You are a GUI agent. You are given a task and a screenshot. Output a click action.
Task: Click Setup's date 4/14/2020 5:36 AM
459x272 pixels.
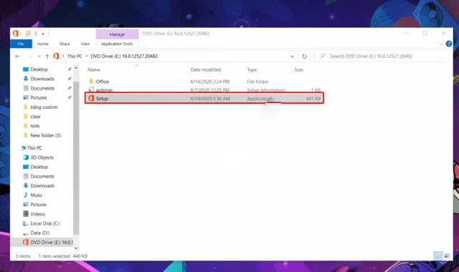(x=210, y=99)
